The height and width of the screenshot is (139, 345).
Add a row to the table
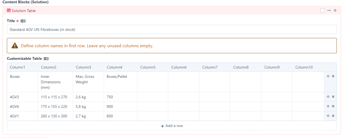point(172,126)
